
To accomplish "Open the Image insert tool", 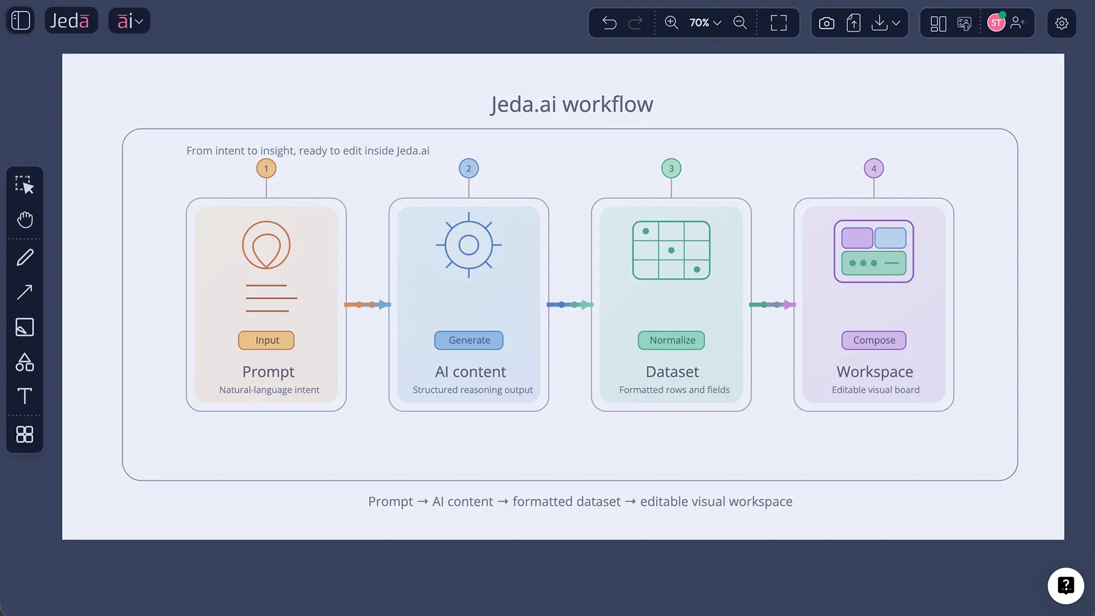I will click(x=25, y=327).
